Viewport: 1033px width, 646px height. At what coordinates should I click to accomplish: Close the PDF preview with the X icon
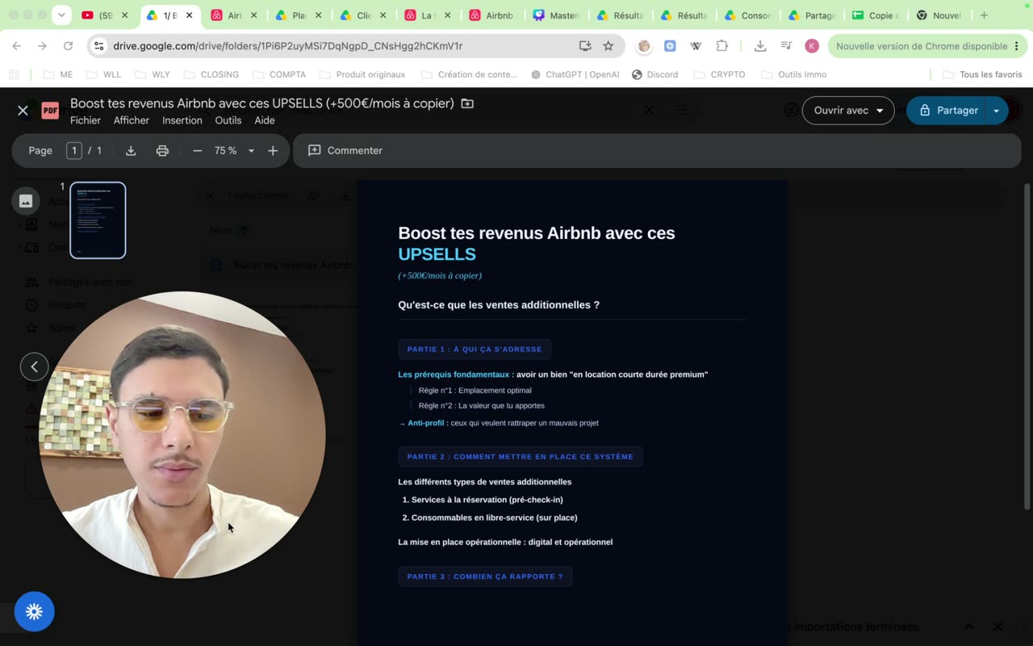click(23, 111)
